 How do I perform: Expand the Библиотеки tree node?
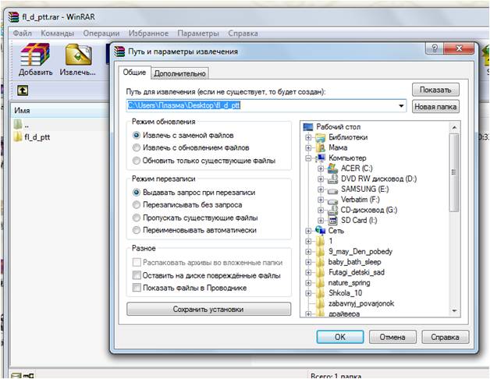pos(308,137)
